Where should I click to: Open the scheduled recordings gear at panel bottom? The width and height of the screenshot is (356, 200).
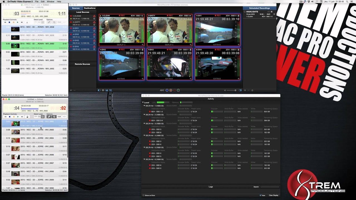pos(252,90)
